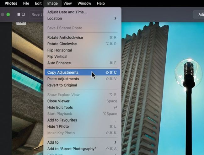
Task: Expand the Location submenu
Action: click(x=82, y=19)
